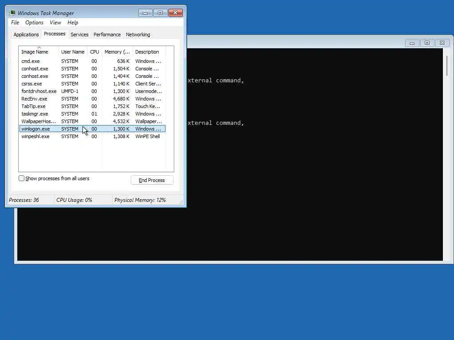
Task: Sort by Image Name column header
Action: (39, 52)
